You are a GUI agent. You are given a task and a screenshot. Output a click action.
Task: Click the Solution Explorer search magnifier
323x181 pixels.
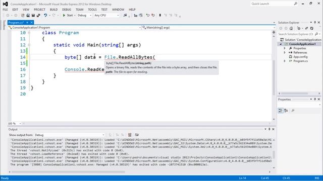tap(316, 34)
